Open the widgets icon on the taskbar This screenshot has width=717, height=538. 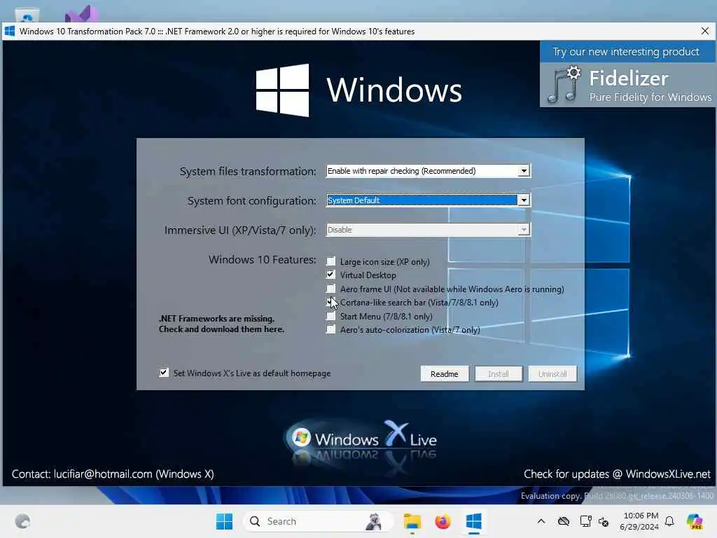(x=22, y=521)
